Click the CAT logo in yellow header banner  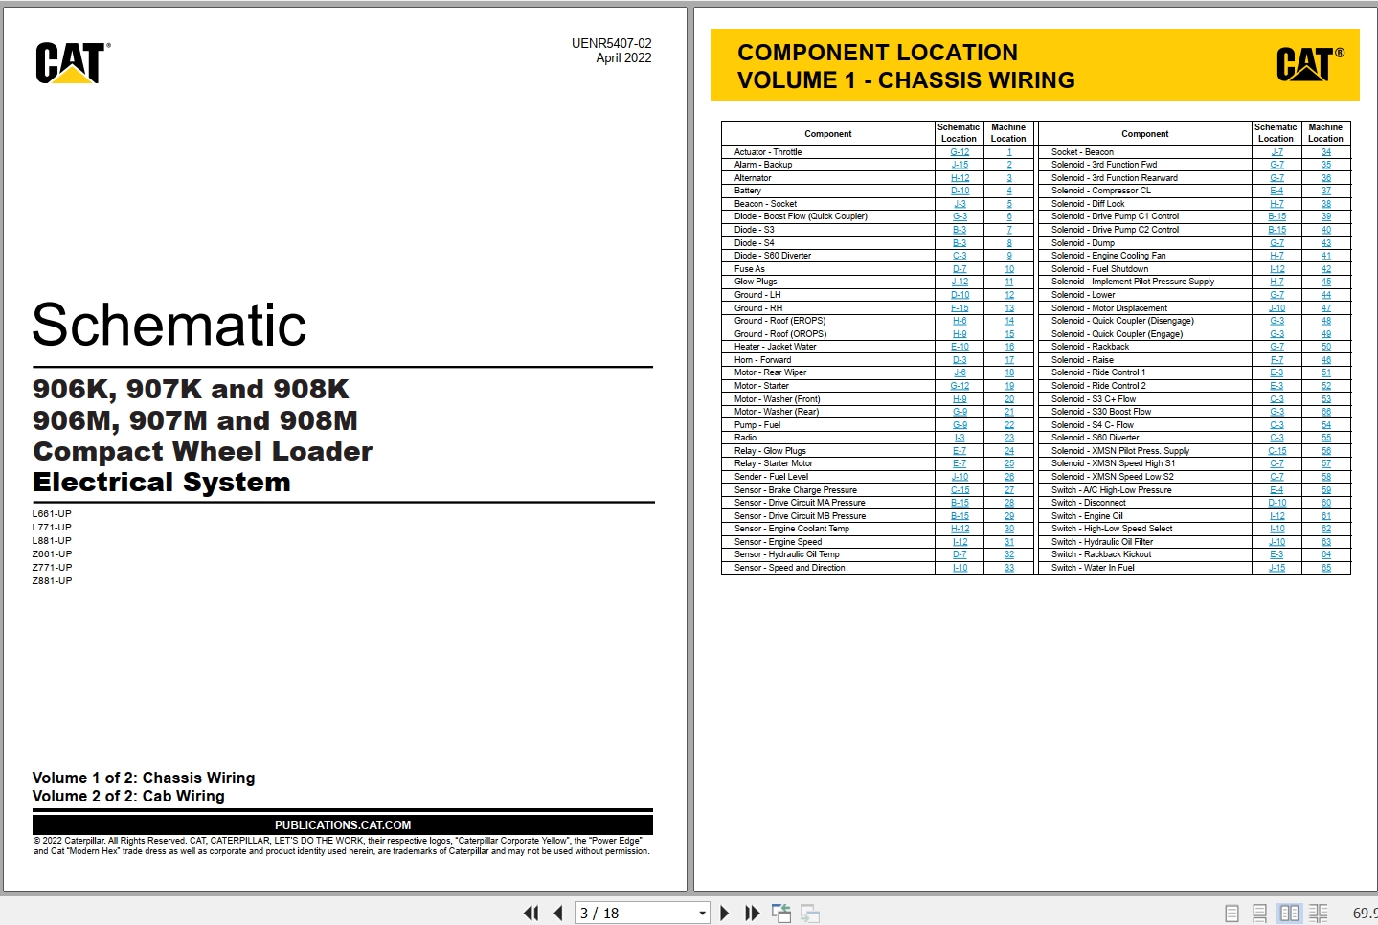pyautogui.click(x=1310, y=65)
